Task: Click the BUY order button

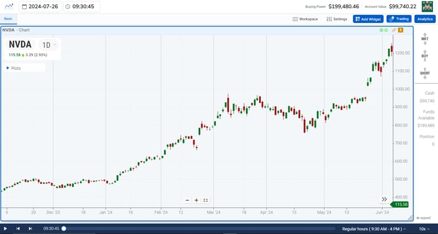Action: click(425, 56)
